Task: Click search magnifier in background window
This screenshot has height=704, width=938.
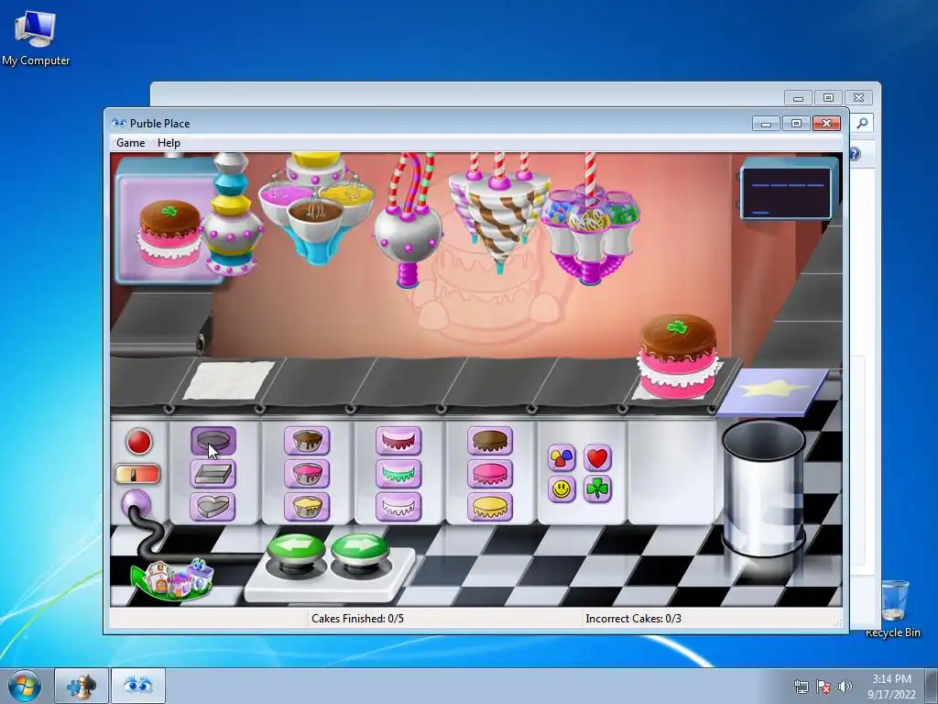Action: tap(862, 123)
